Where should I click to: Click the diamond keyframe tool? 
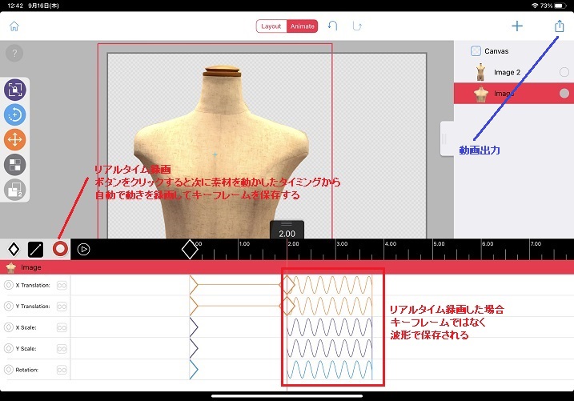click(x=13, y=249)
